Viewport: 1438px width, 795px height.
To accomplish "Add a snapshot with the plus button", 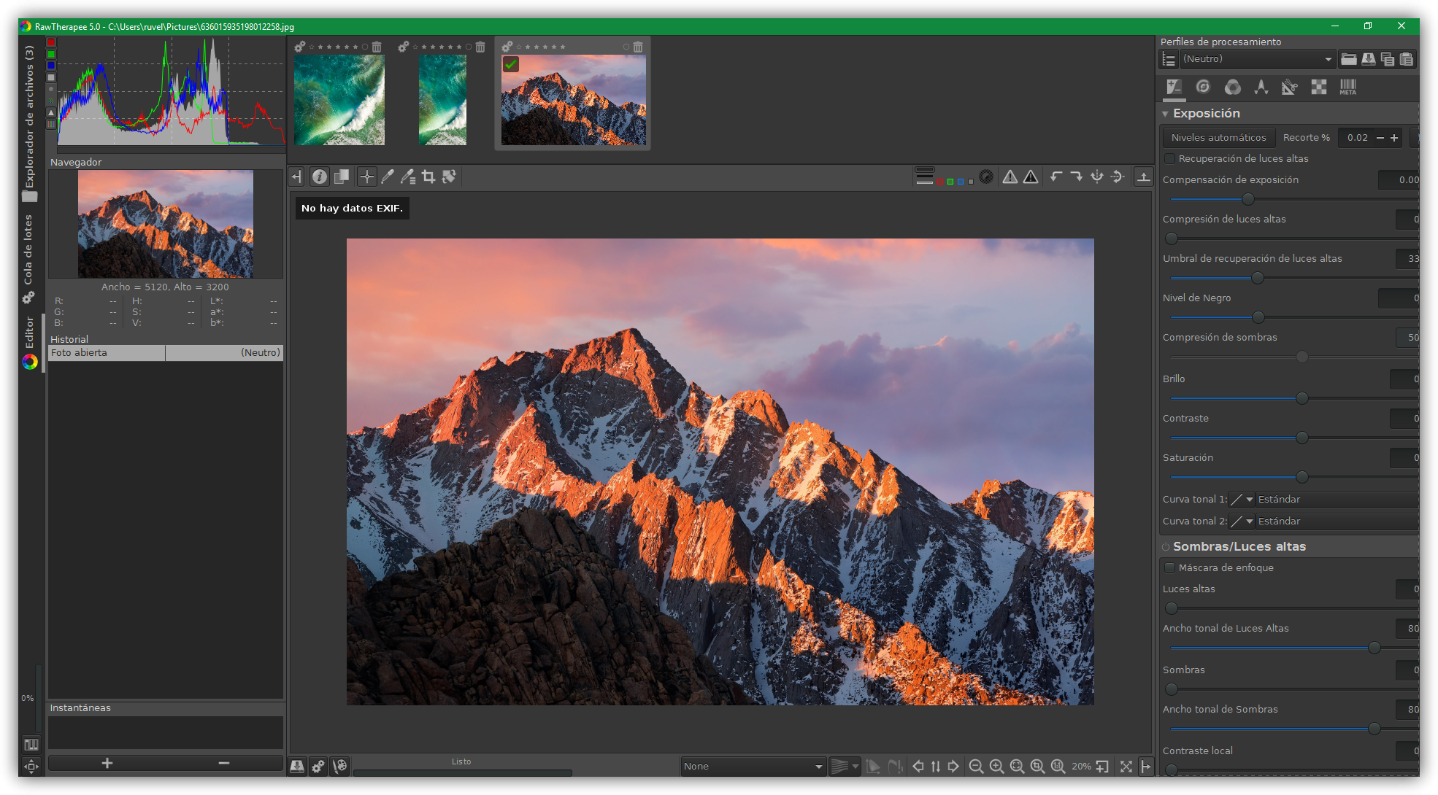I will [107, 763].
